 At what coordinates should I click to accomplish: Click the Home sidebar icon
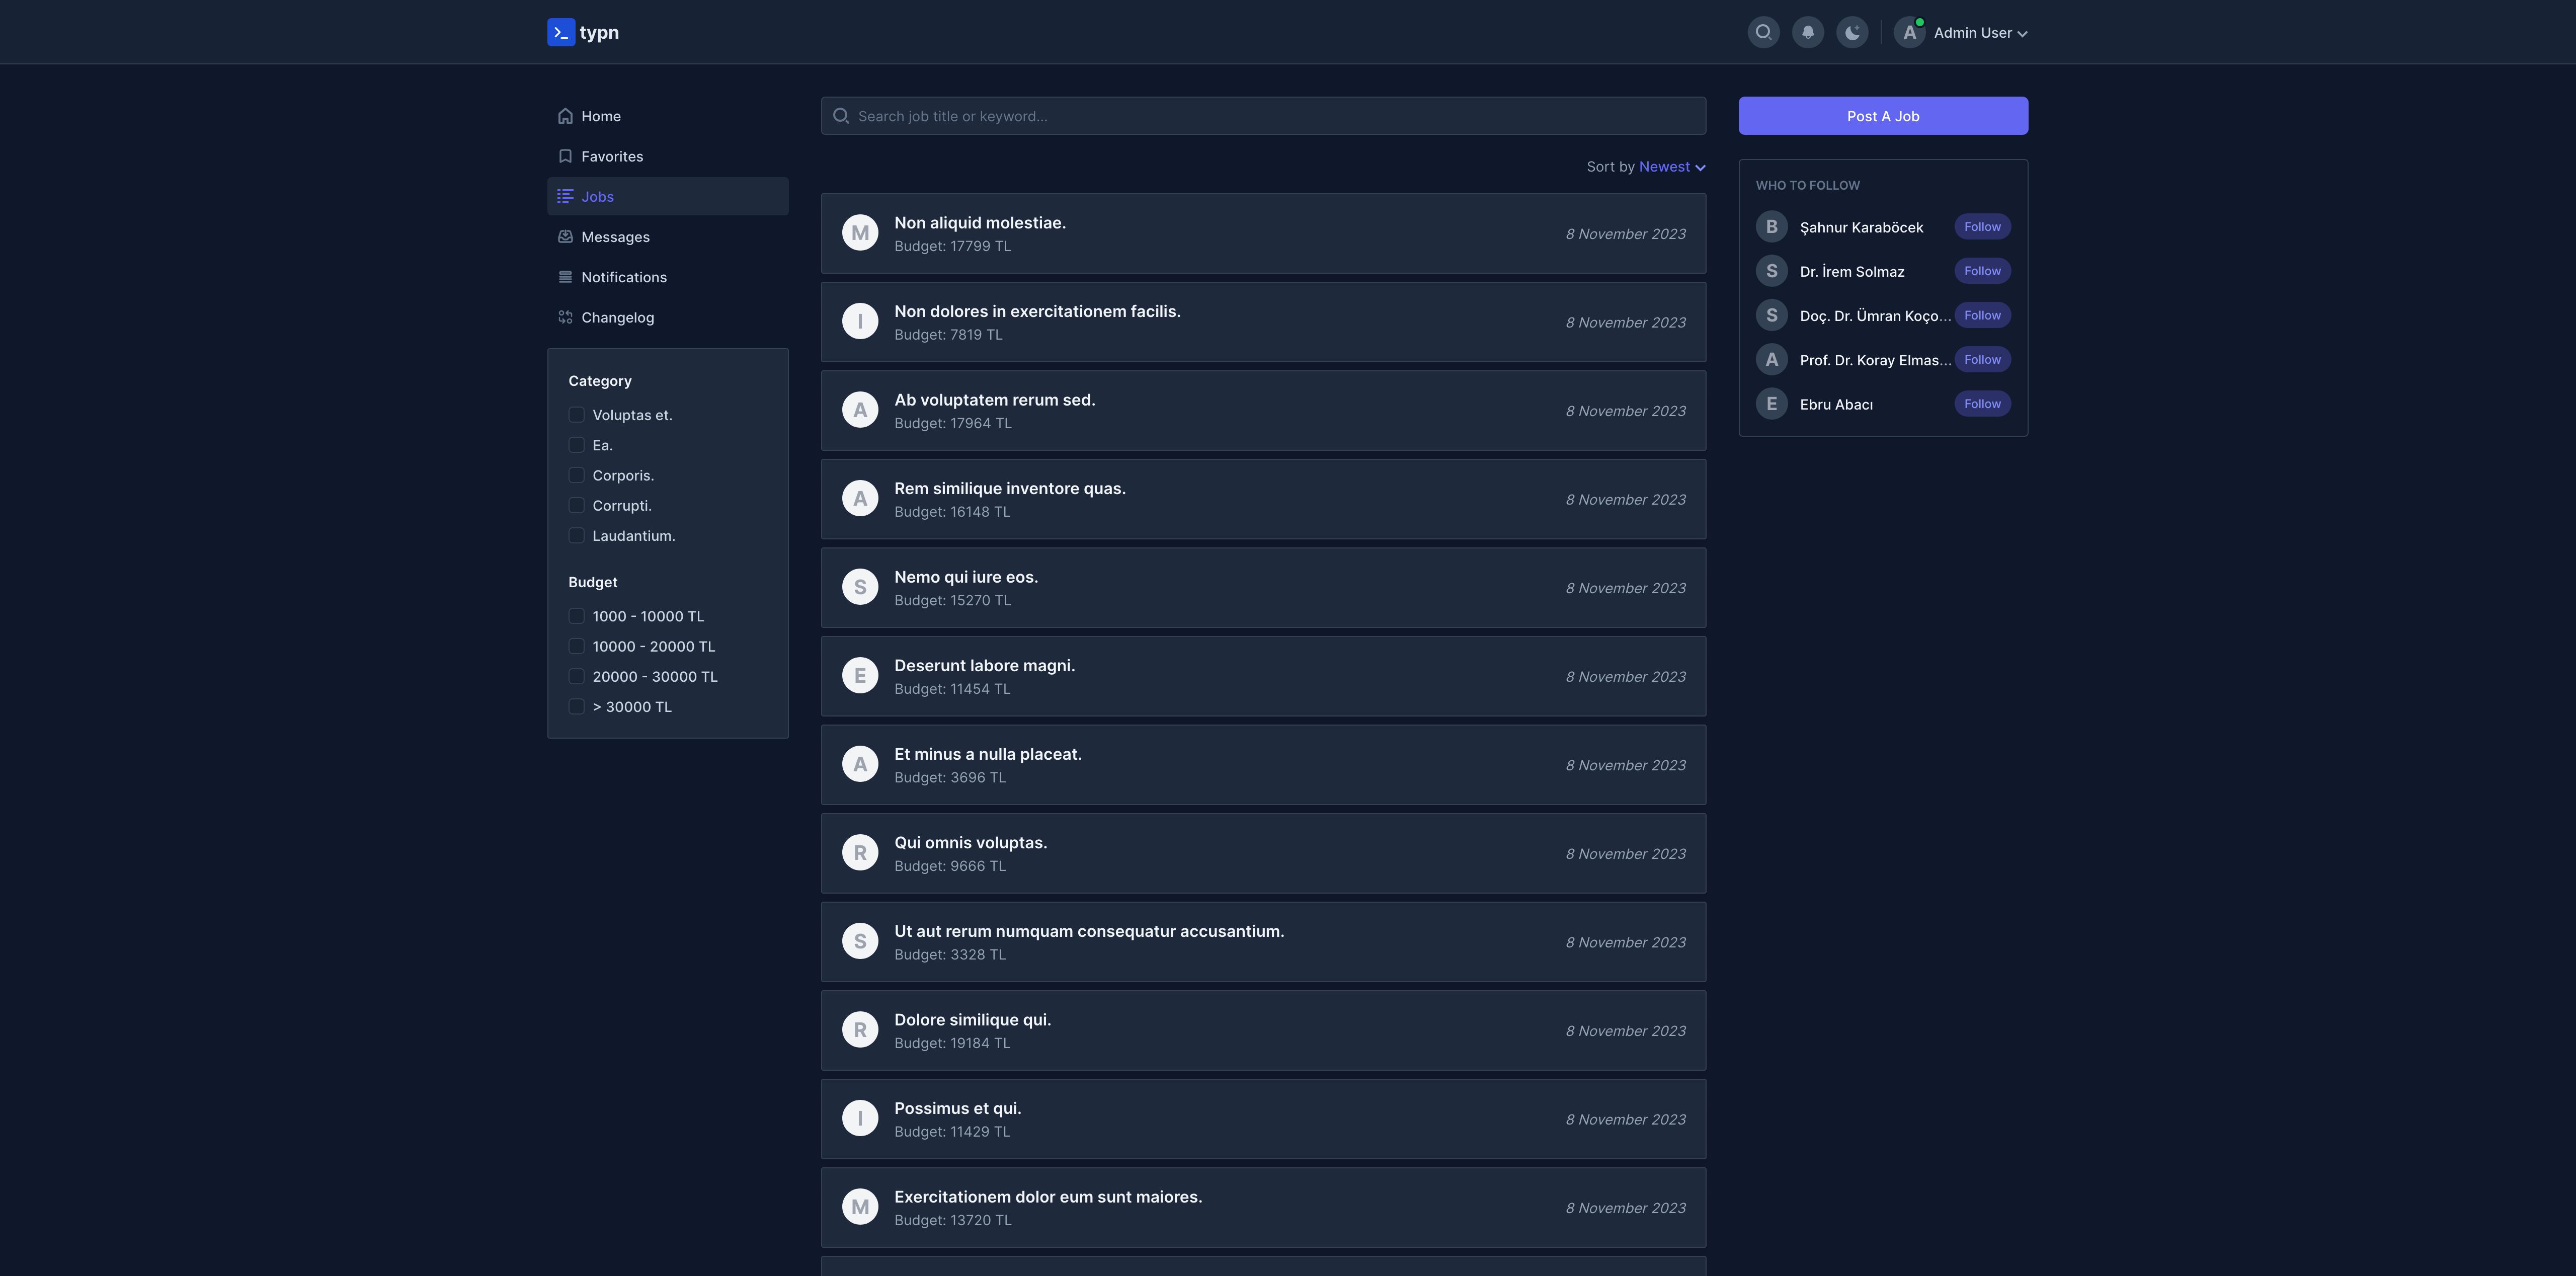565,116
